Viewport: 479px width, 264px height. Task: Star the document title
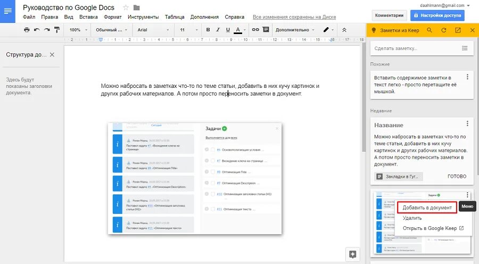pyautogui.click(x=126, y=7)
